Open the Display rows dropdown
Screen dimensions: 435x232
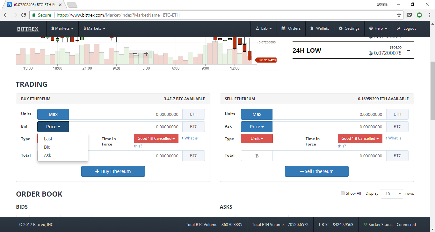tap(392, 194)
